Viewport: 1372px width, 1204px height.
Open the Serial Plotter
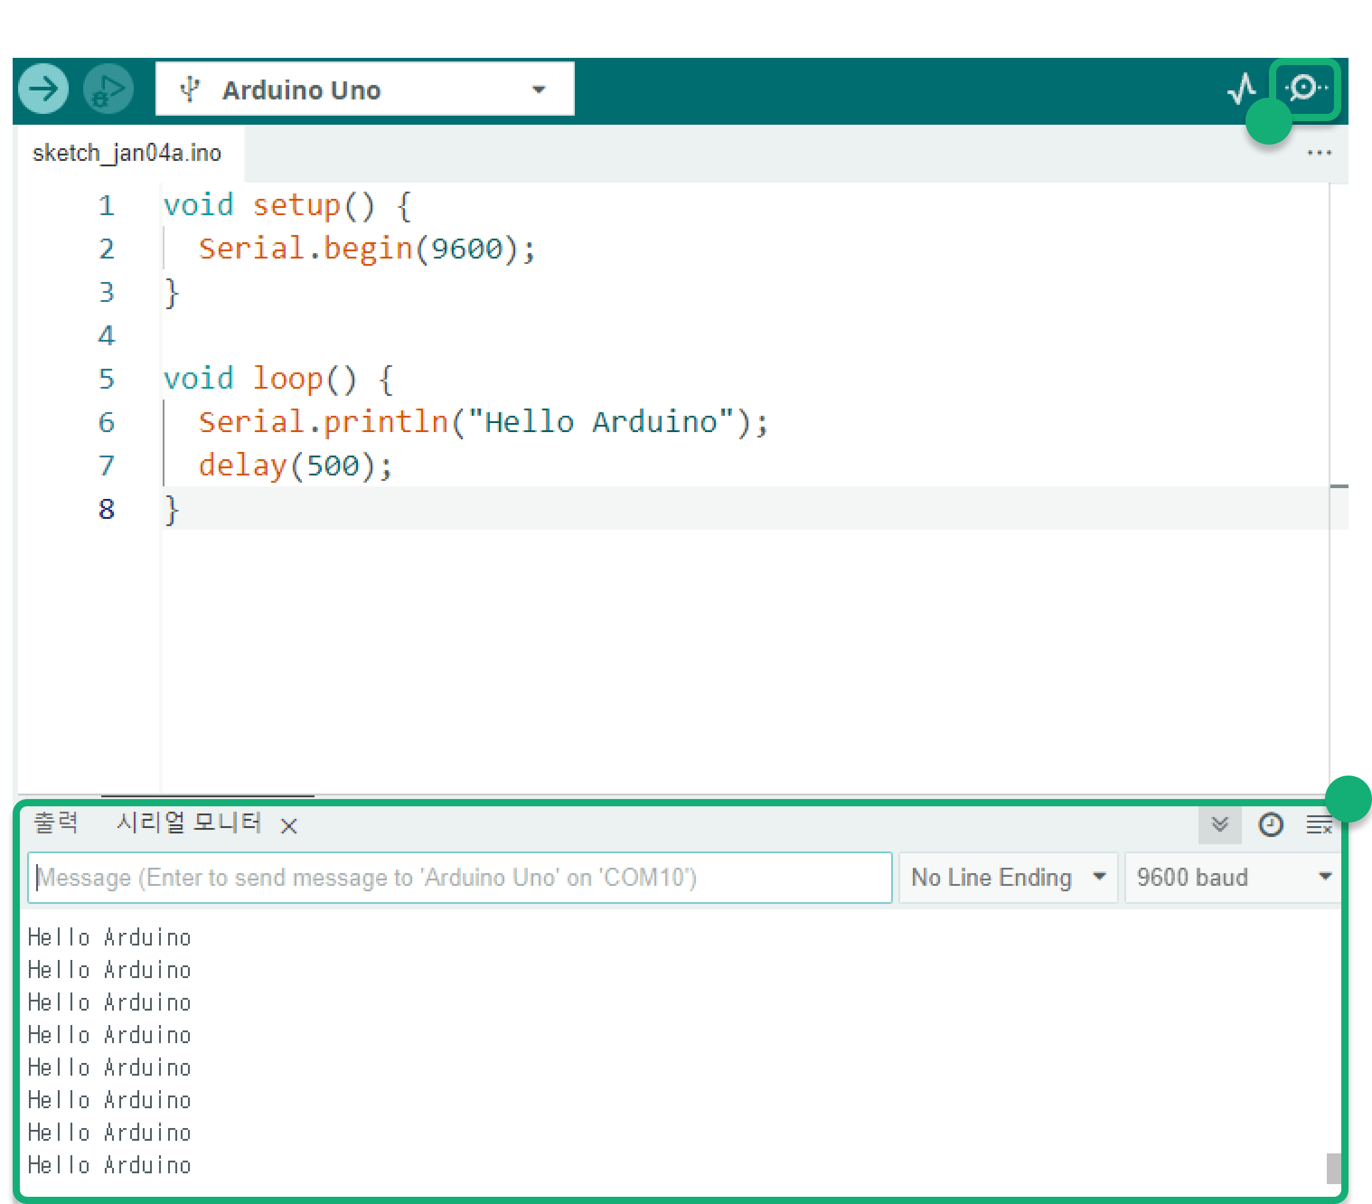click(1242, 89)
